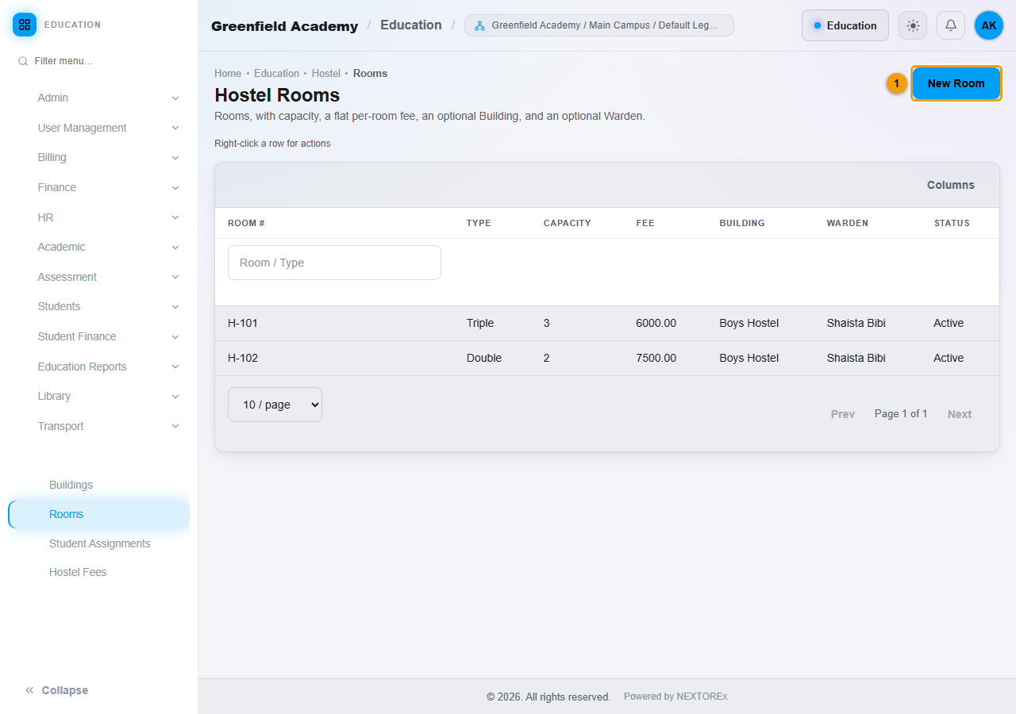Expand the User Management section chevron

coord(175,128)
